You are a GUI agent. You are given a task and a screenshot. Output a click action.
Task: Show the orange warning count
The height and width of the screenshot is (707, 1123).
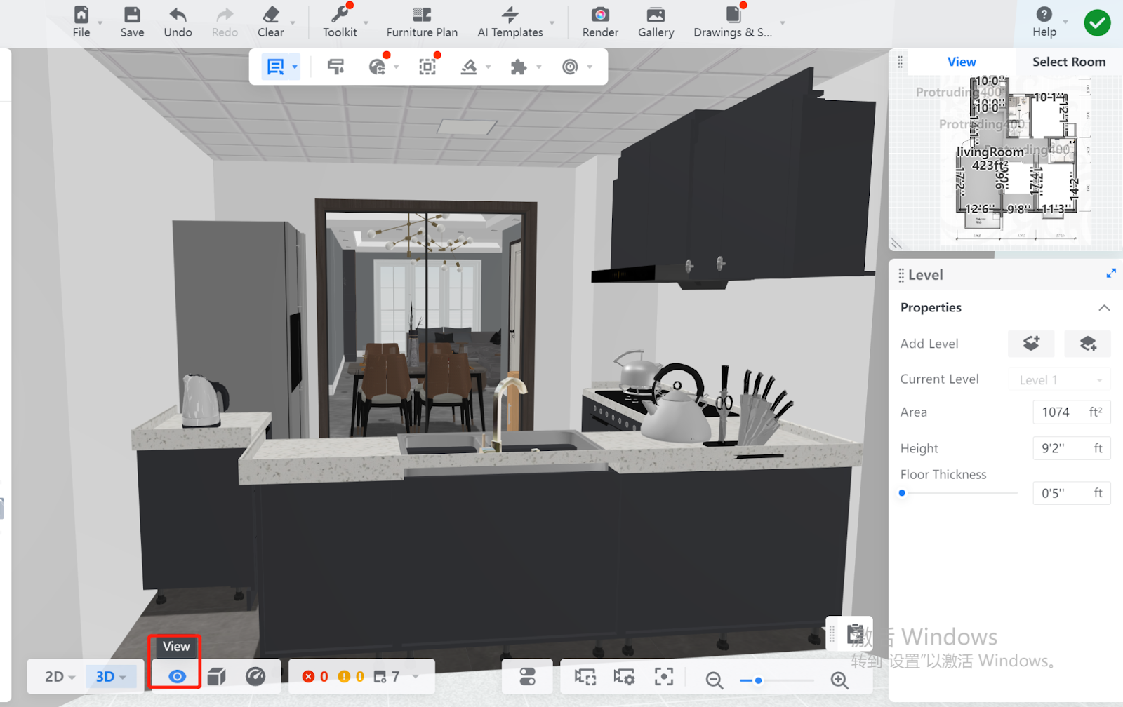tap(351, 677)
